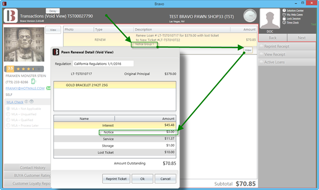Click the customer phone number (775) 233-8266
319x190 pixels.
[x=17, y=82]
